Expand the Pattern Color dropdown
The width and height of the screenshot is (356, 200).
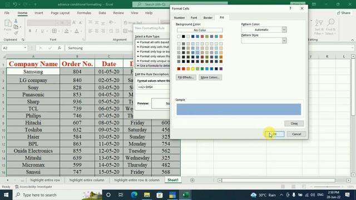tap(284, 29)
